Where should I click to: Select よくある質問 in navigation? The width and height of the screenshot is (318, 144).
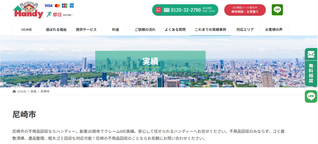175,30
